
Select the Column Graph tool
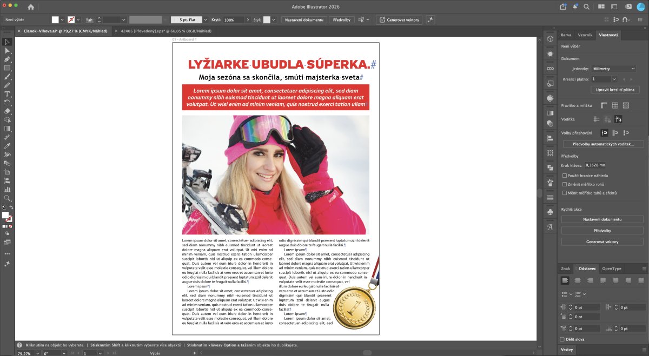7,189
